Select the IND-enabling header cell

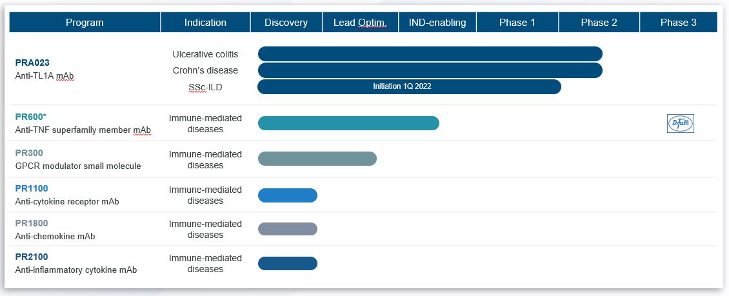[437, 23]
